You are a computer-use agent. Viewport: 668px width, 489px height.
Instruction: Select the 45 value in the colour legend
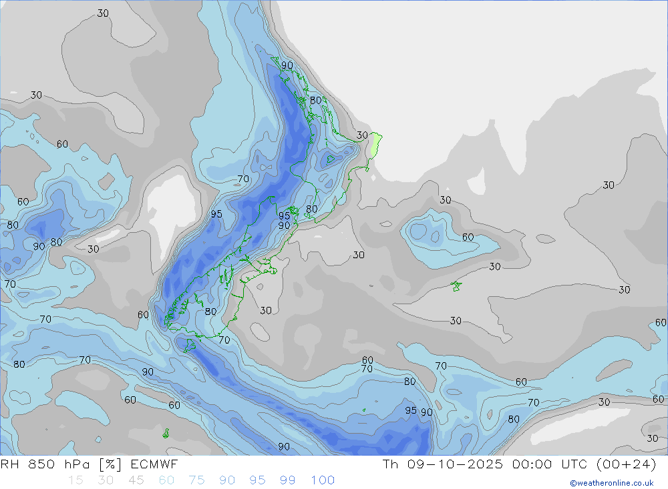[x=136, y=480]
